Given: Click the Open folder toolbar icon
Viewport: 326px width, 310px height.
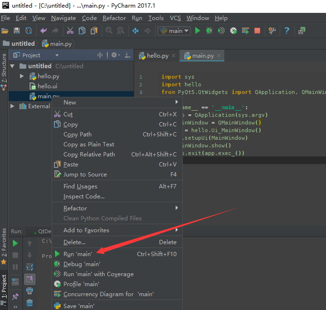Looking at the screenshot, I should [5, 31].
